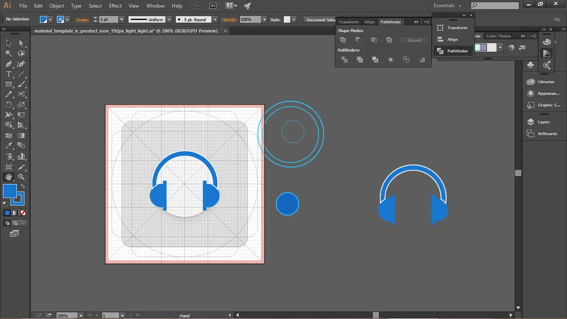The image size is (567, 319).
Task: Select the Pencil tool
Action: click(8, 94)
